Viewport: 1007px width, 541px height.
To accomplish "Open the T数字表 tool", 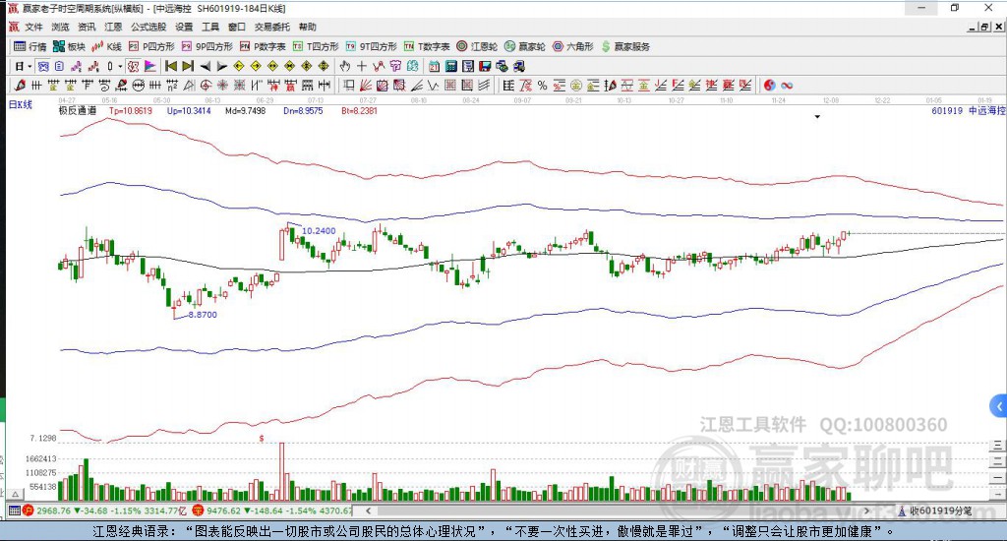I will [x=427, y=46].
